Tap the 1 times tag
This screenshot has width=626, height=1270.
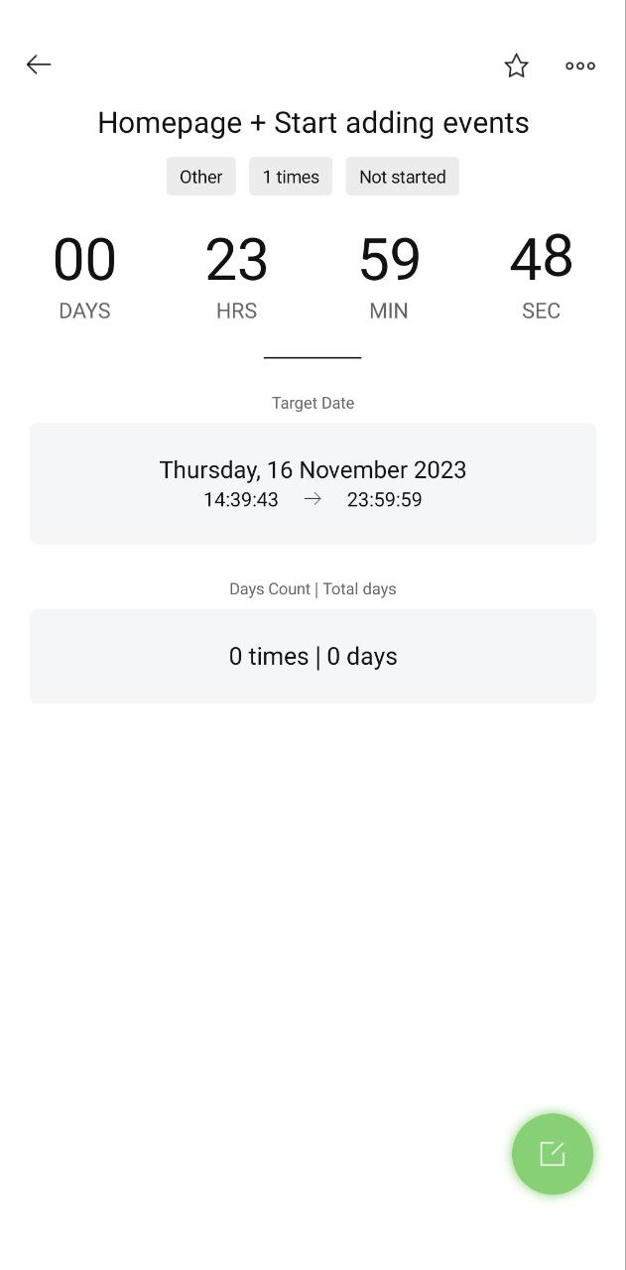[x=291, y=177]
